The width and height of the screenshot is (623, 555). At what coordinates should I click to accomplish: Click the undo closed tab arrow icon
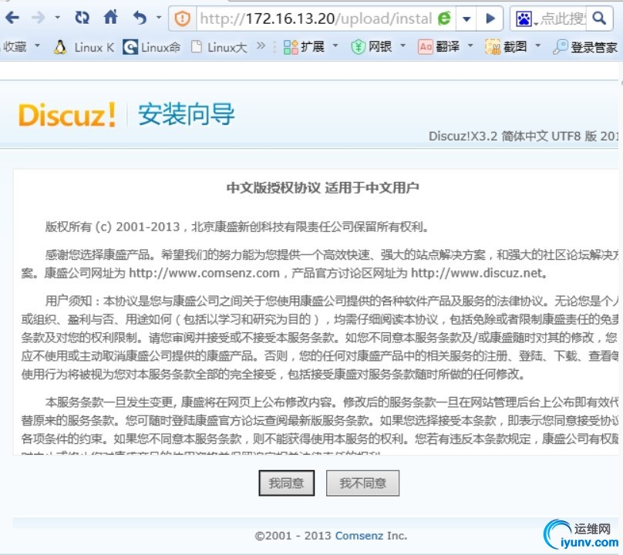140,18
